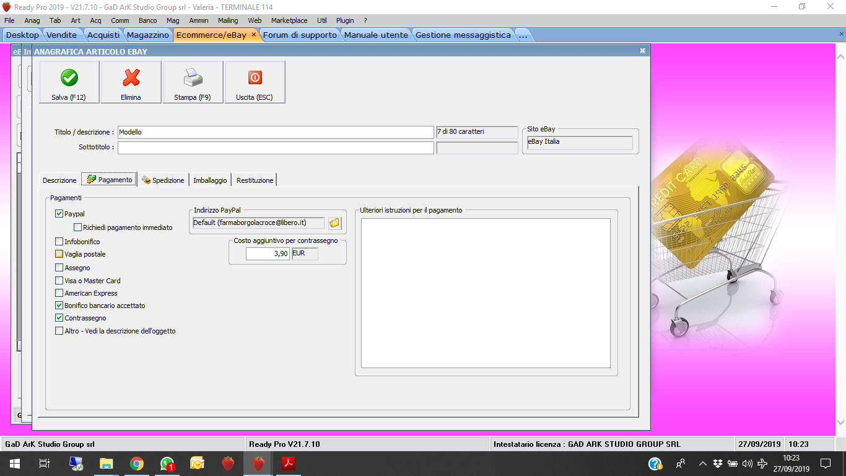Click the Uscita (ESC) exit button
This screenshot has height=476, width=846.
[x=255, y=82]
